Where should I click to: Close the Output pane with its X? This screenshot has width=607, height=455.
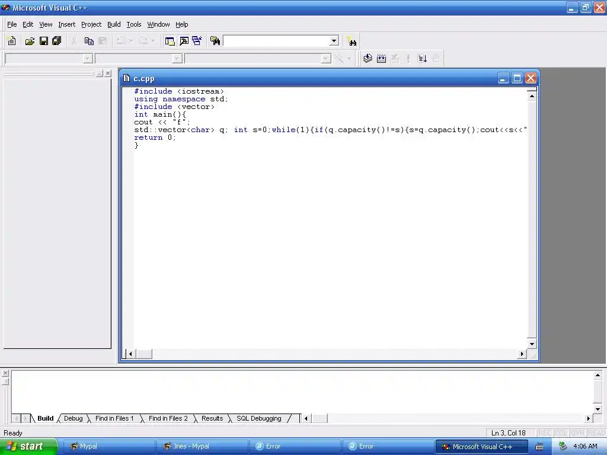click(5, 373)
